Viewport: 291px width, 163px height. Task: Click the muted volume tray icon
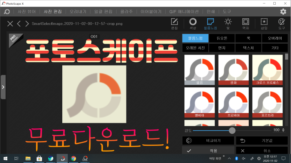click(244, 158)
